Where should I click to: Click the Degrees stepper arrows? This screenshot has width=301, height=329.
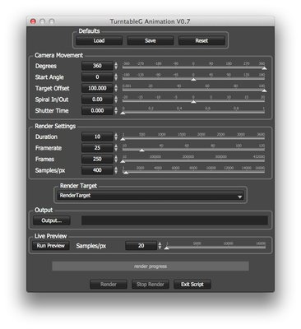click(x=116, y=66)
